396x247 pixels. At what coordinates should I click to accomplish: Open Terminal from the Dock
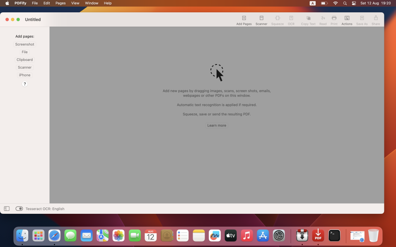click(x=334, y=235)
